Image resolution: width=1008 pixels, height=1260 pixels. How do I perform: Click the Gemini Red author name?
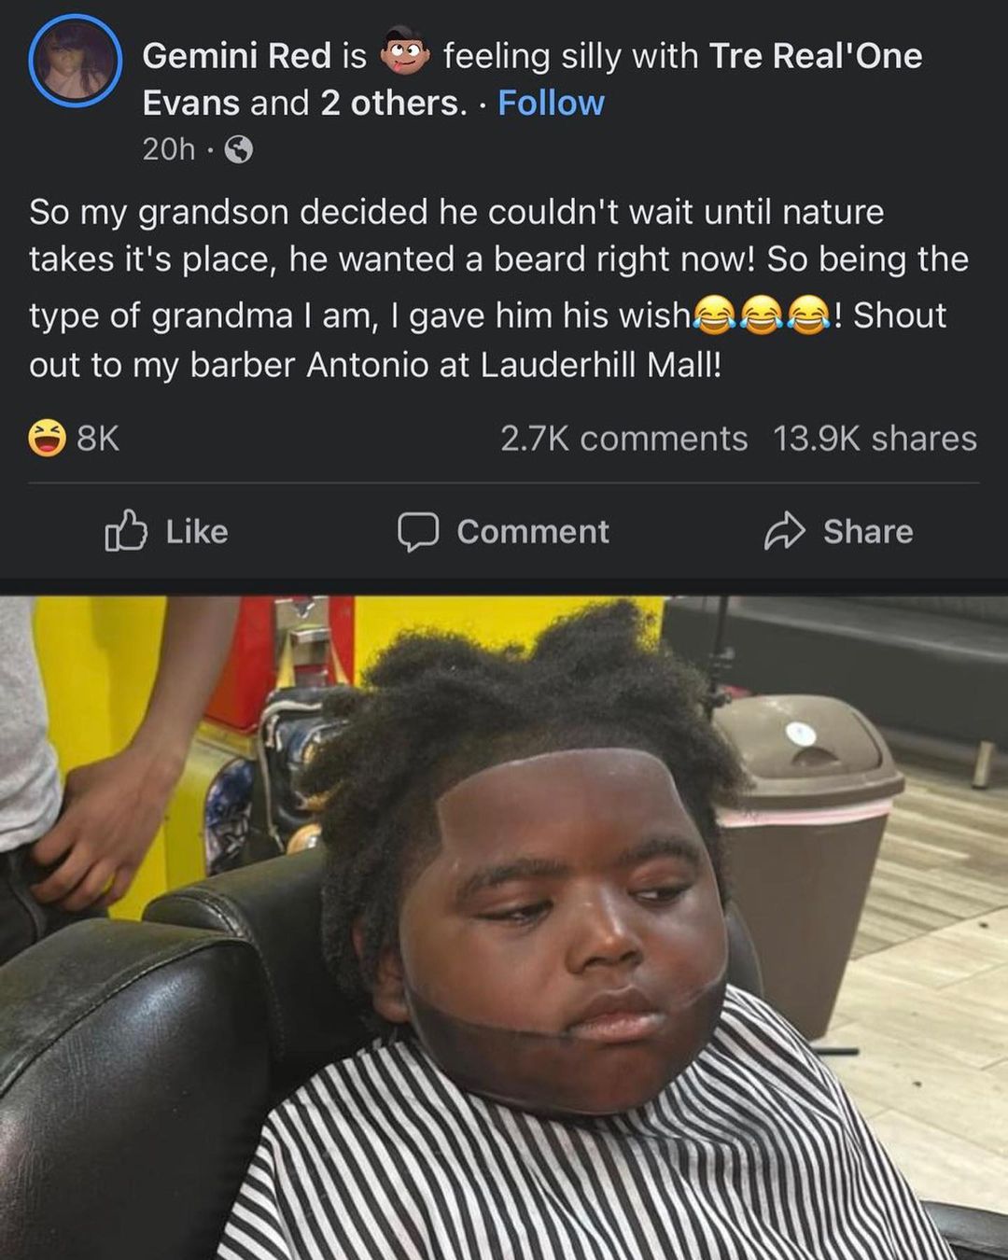pyautogui.click(x=236, y=56)
